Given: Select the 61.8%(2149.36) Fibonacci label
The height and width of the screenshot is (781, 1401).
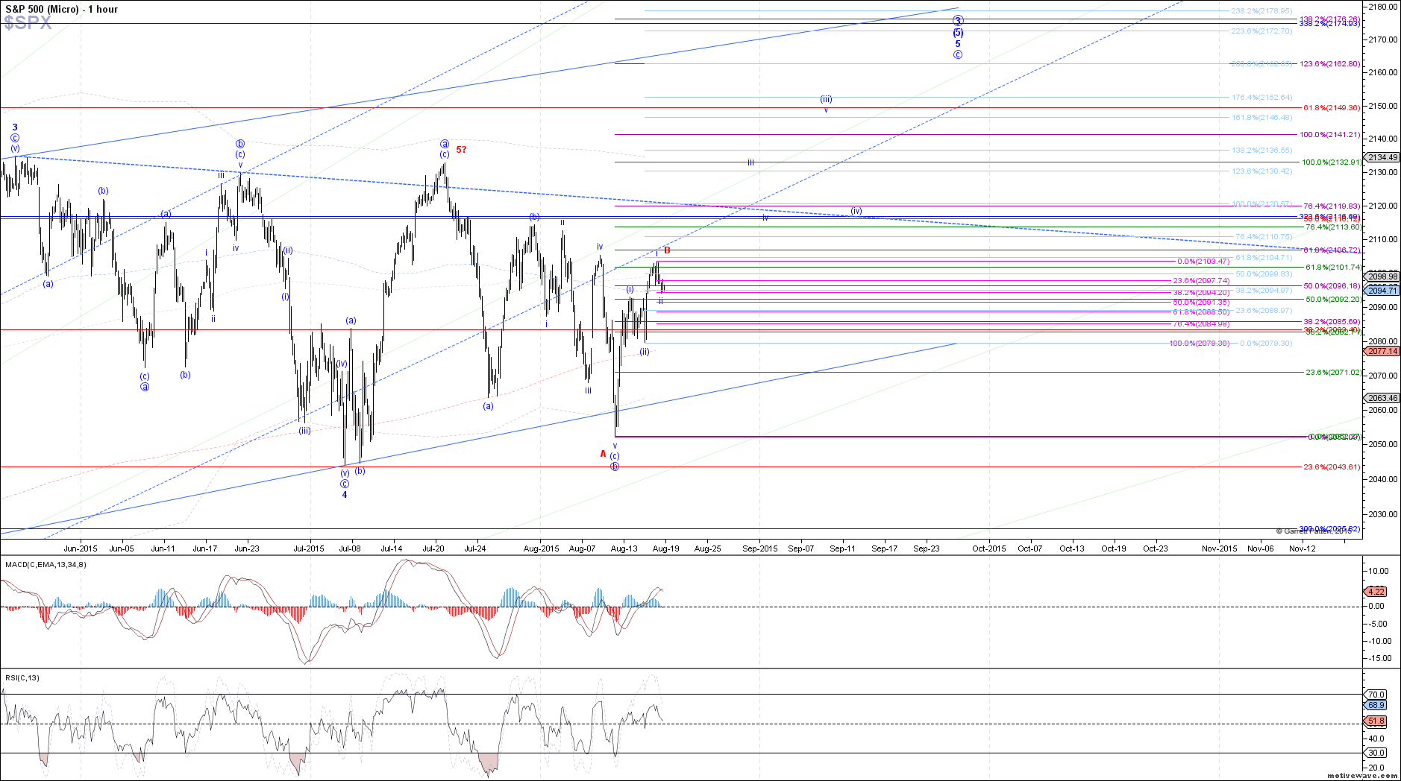Looking at the screenshot, I should click(x=1332, y=107).
